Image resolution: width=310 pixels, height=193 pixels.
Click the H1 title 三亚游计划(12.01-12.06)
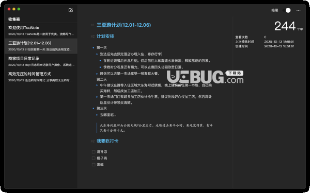tap(124, 25)
